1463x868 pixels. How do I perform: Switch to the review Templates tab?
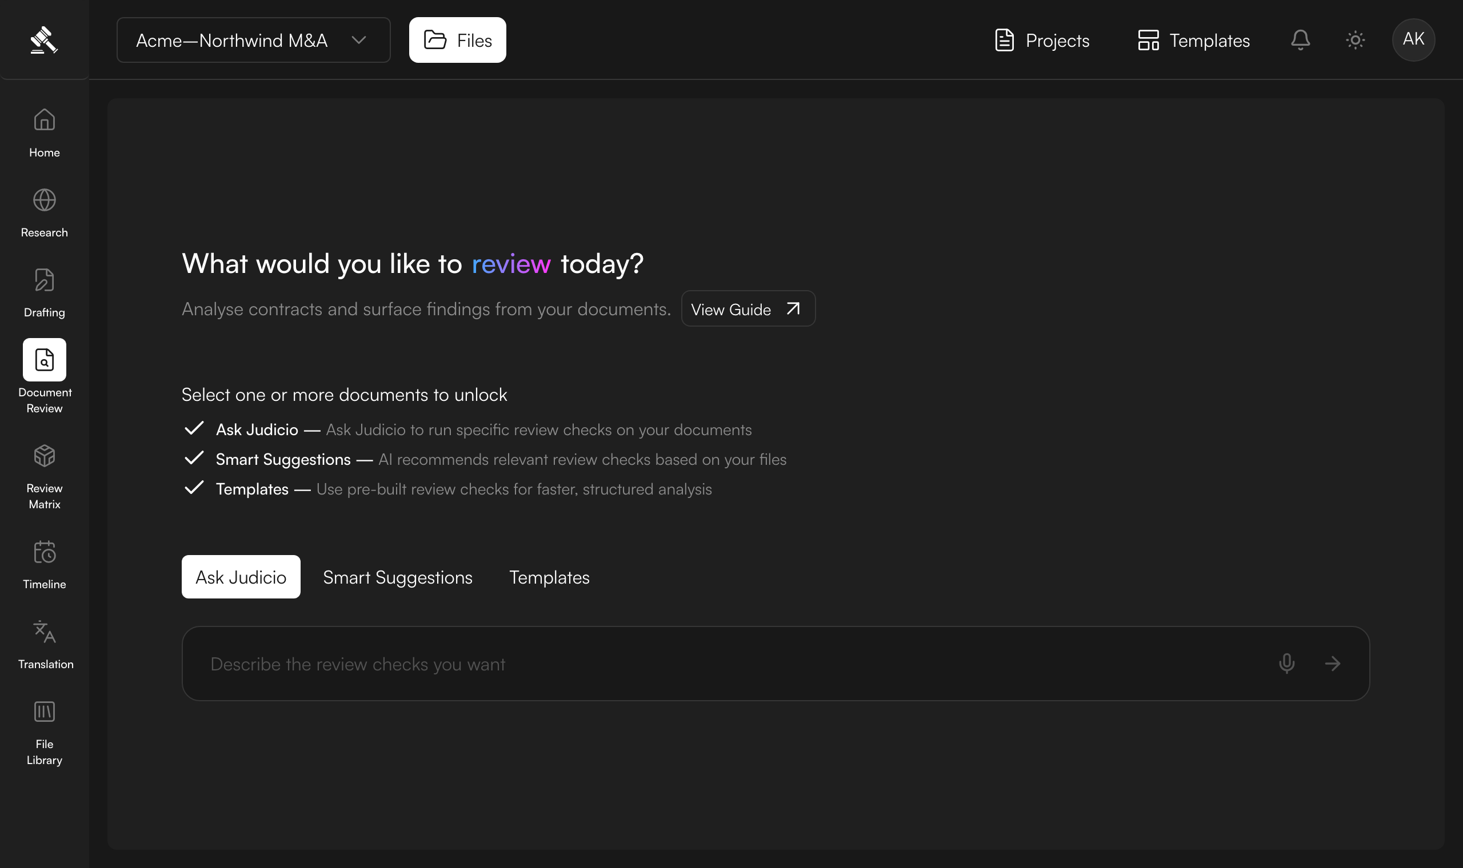click(x=549, y=577)
